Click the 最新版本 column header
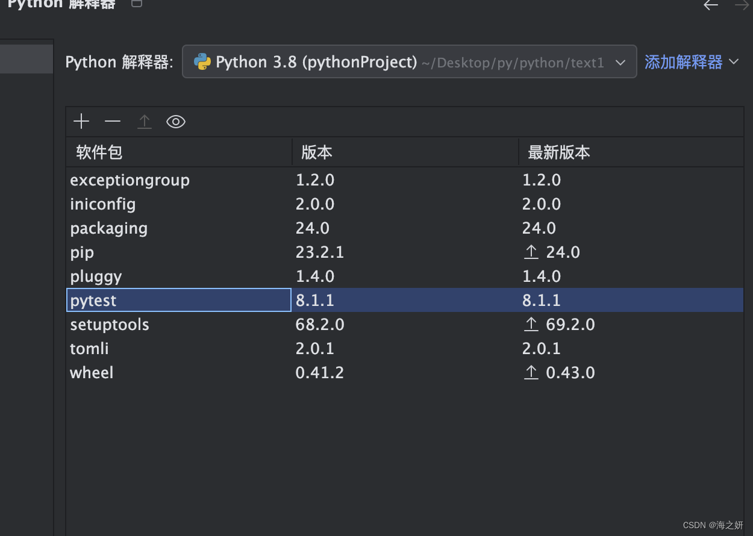Image resolution: width=753 pixels, height=536 pixels. [x=557, y=152]
